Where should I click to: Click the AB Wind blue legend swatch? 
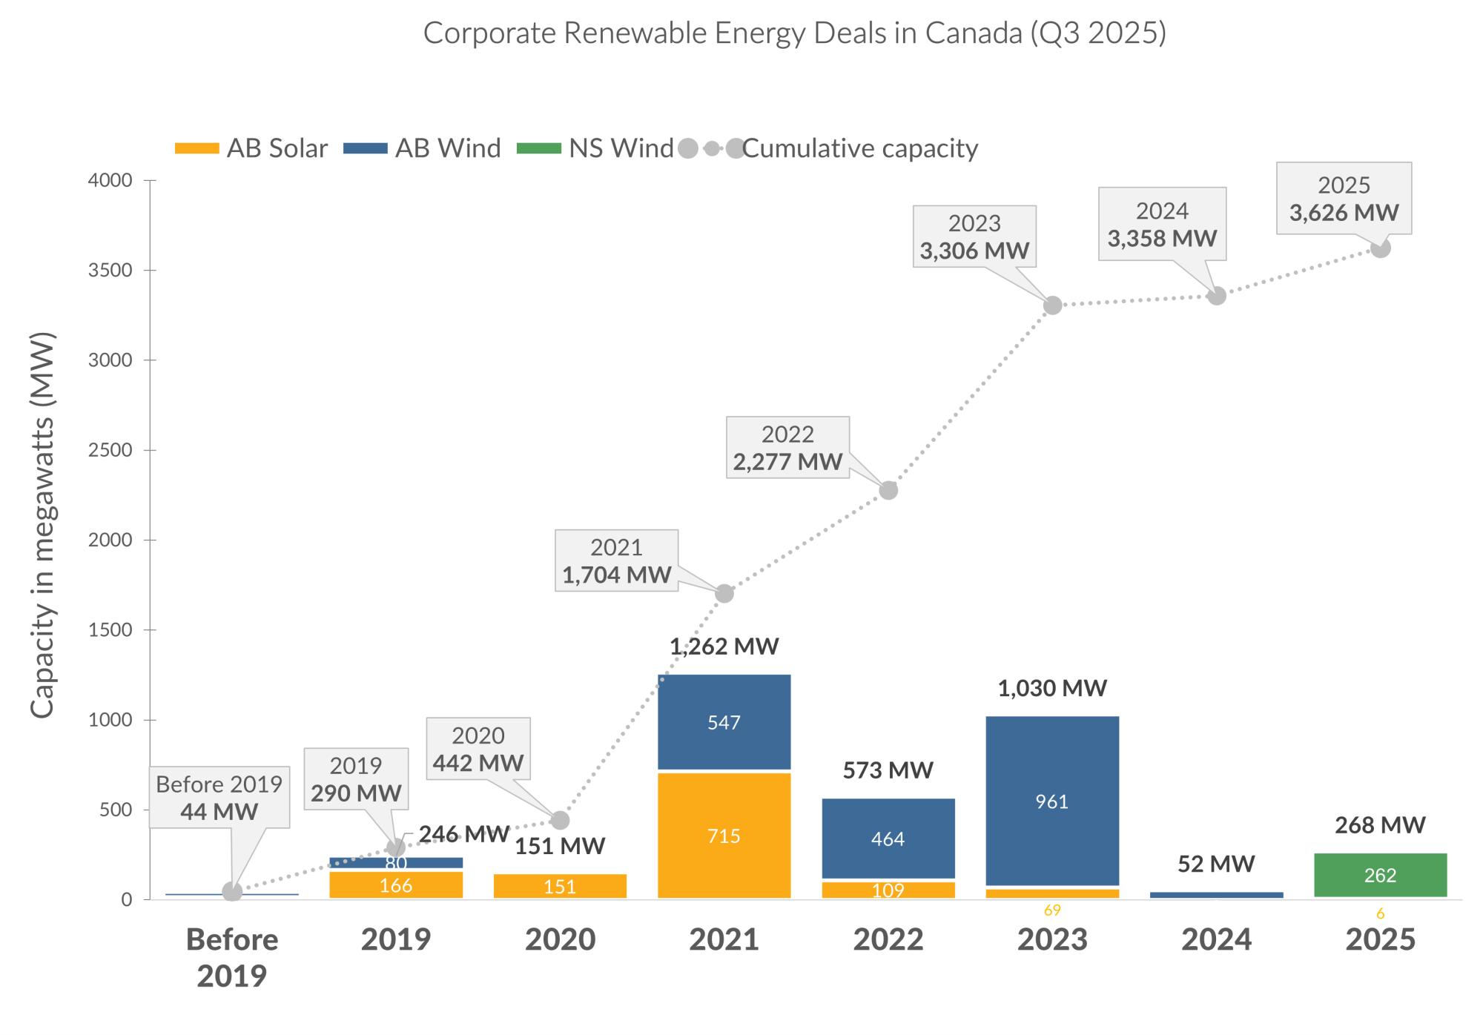366,149
